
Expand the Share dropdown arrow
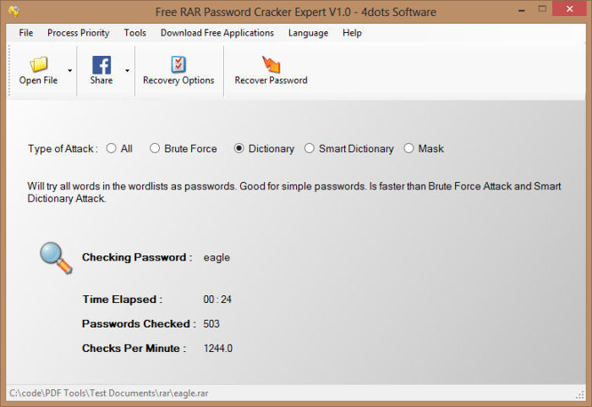(x=127, y=71)
